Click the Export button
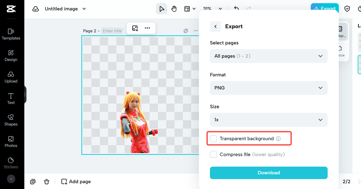The width and height of the screenshot is (361, 189). [x=325, y=9]
